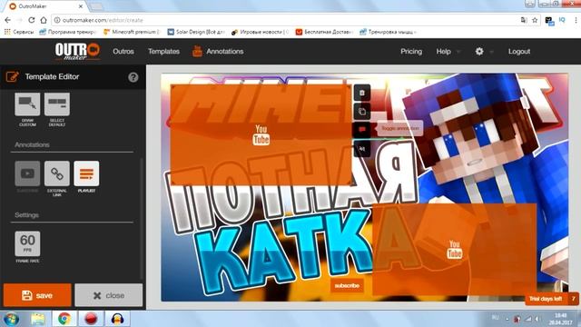Click the Template Editor pencil icon
The image size is (581, 327).
tap(12, 76)
